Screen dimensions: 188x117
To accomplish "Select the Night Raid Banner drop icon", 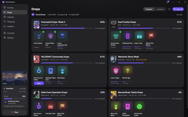I will [x=62, y=107].
